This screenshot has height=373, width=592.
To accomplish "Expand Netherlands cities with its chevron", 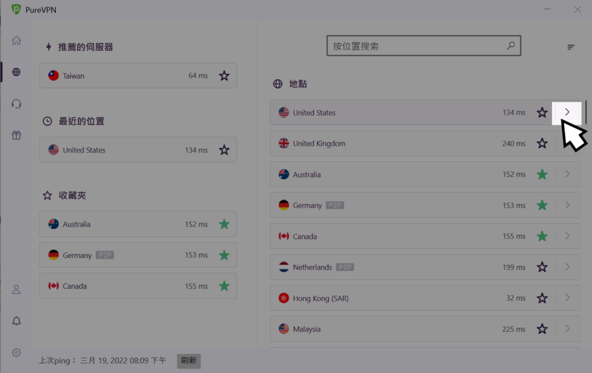I will (x=568, y=267).
